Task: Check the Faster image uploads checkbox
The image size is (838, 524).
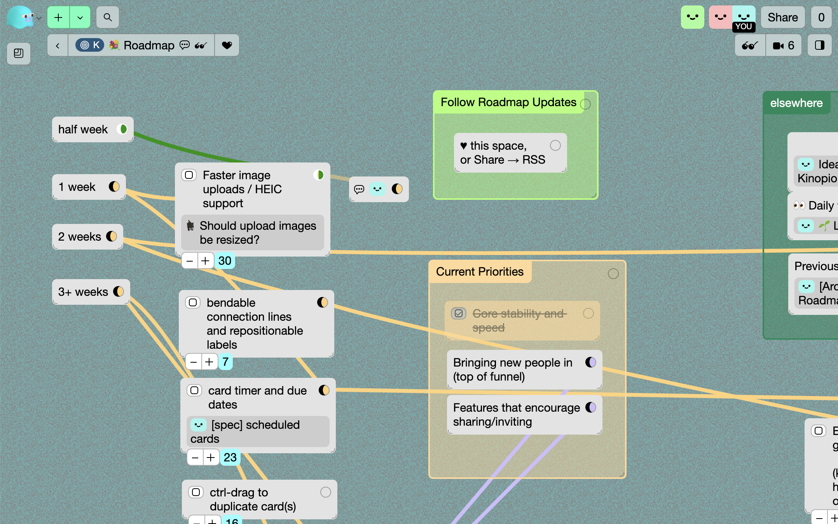Action: tap(189, 175)
